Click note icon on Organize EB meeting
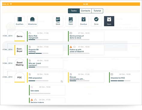142x110 pixels. tap(30, 47)
